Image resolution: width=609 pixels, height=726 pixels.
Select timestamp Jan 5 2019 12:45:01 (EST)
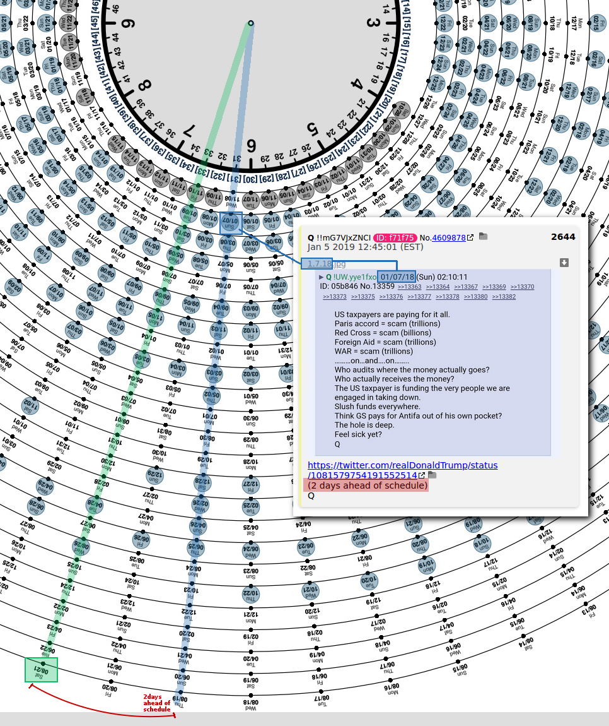365,247
